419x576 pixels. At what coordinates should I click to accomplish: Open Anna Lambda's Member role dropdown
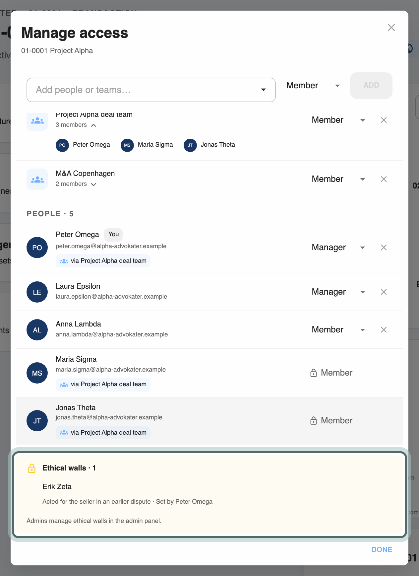click(338, 330)
